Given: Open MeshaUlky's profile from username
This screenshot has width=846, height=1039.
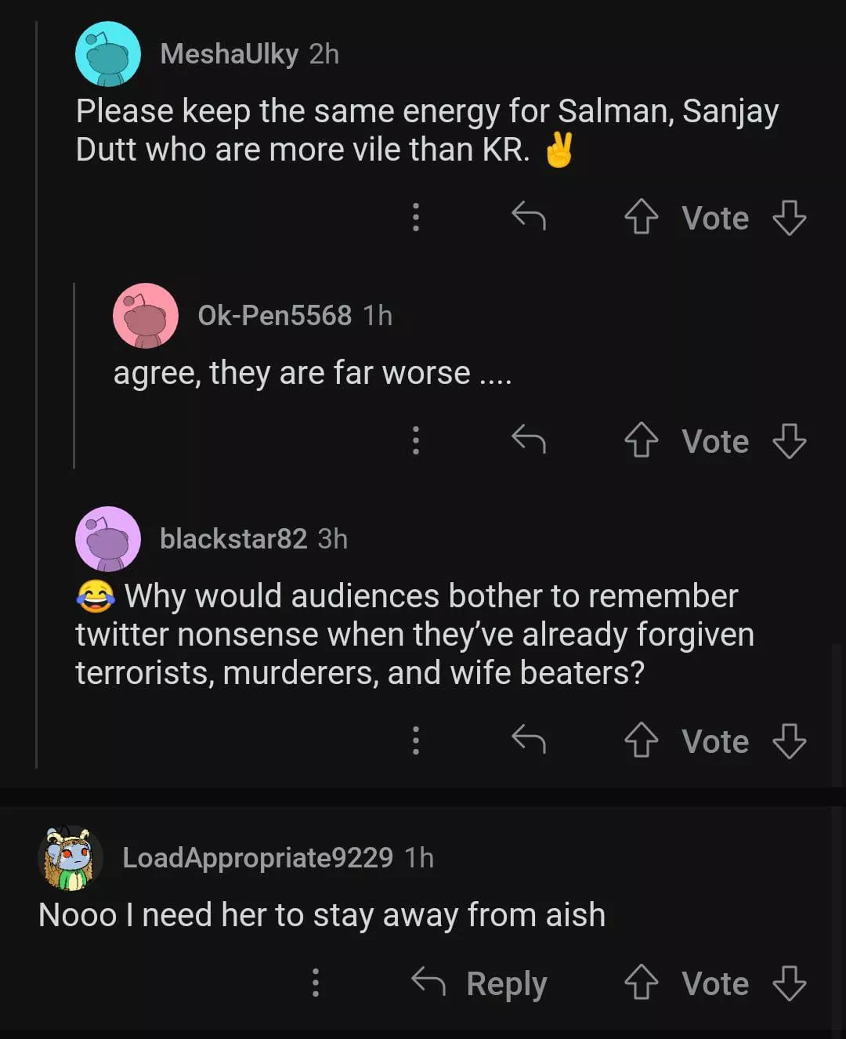Looking at the screenshot, I should (x=229, y=54).
